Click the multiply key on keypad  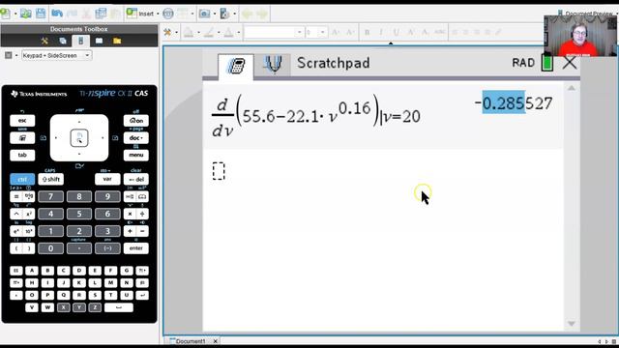click(130, 214)
